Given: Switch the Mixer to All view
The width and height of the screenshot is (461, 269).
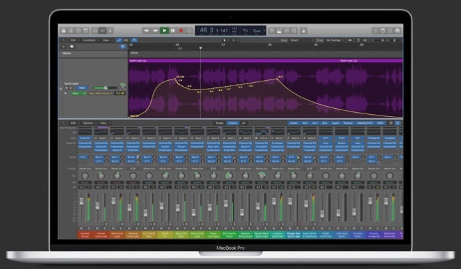Looking at the screenshot, I should click(x=243, y=123).
